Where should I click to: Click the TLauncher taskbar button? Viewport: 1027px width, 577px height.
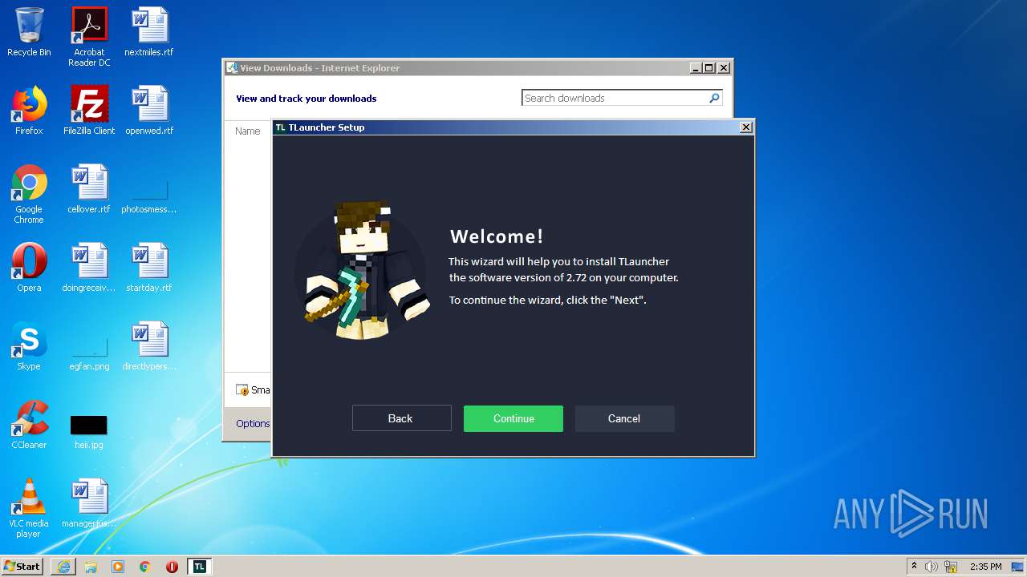(x=200, y=567)
